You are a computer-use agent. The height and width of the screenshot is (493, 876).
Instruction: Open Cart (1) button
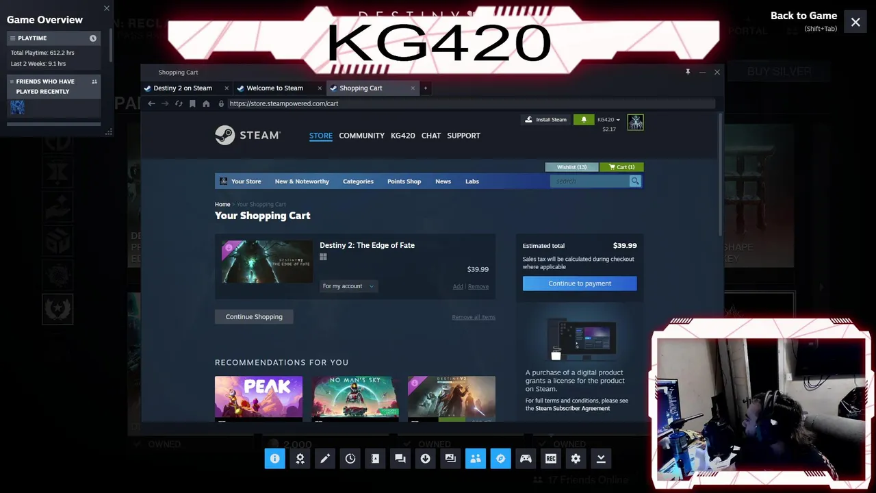(x=621, y=167)
